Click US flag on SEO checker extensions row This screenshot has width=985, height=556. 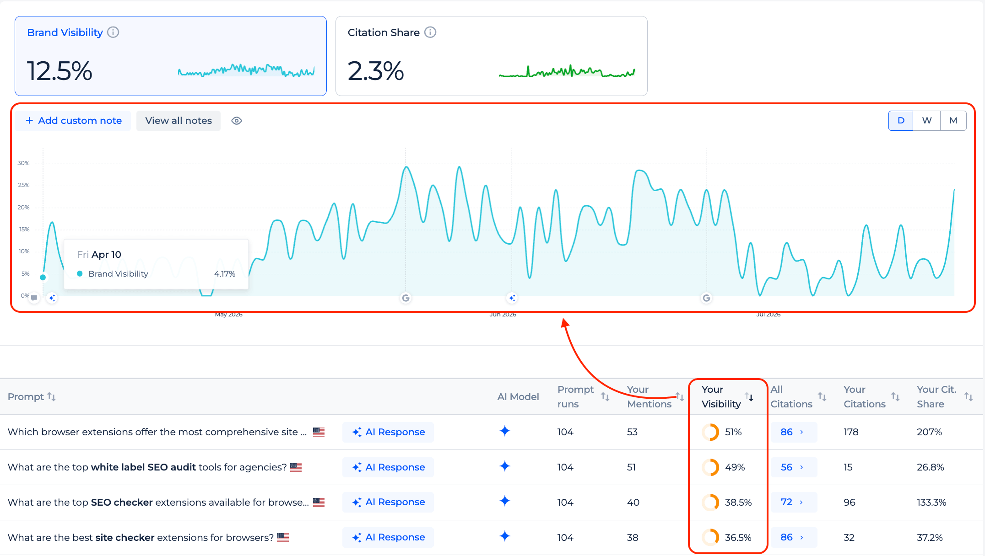[x=319, y=502]
